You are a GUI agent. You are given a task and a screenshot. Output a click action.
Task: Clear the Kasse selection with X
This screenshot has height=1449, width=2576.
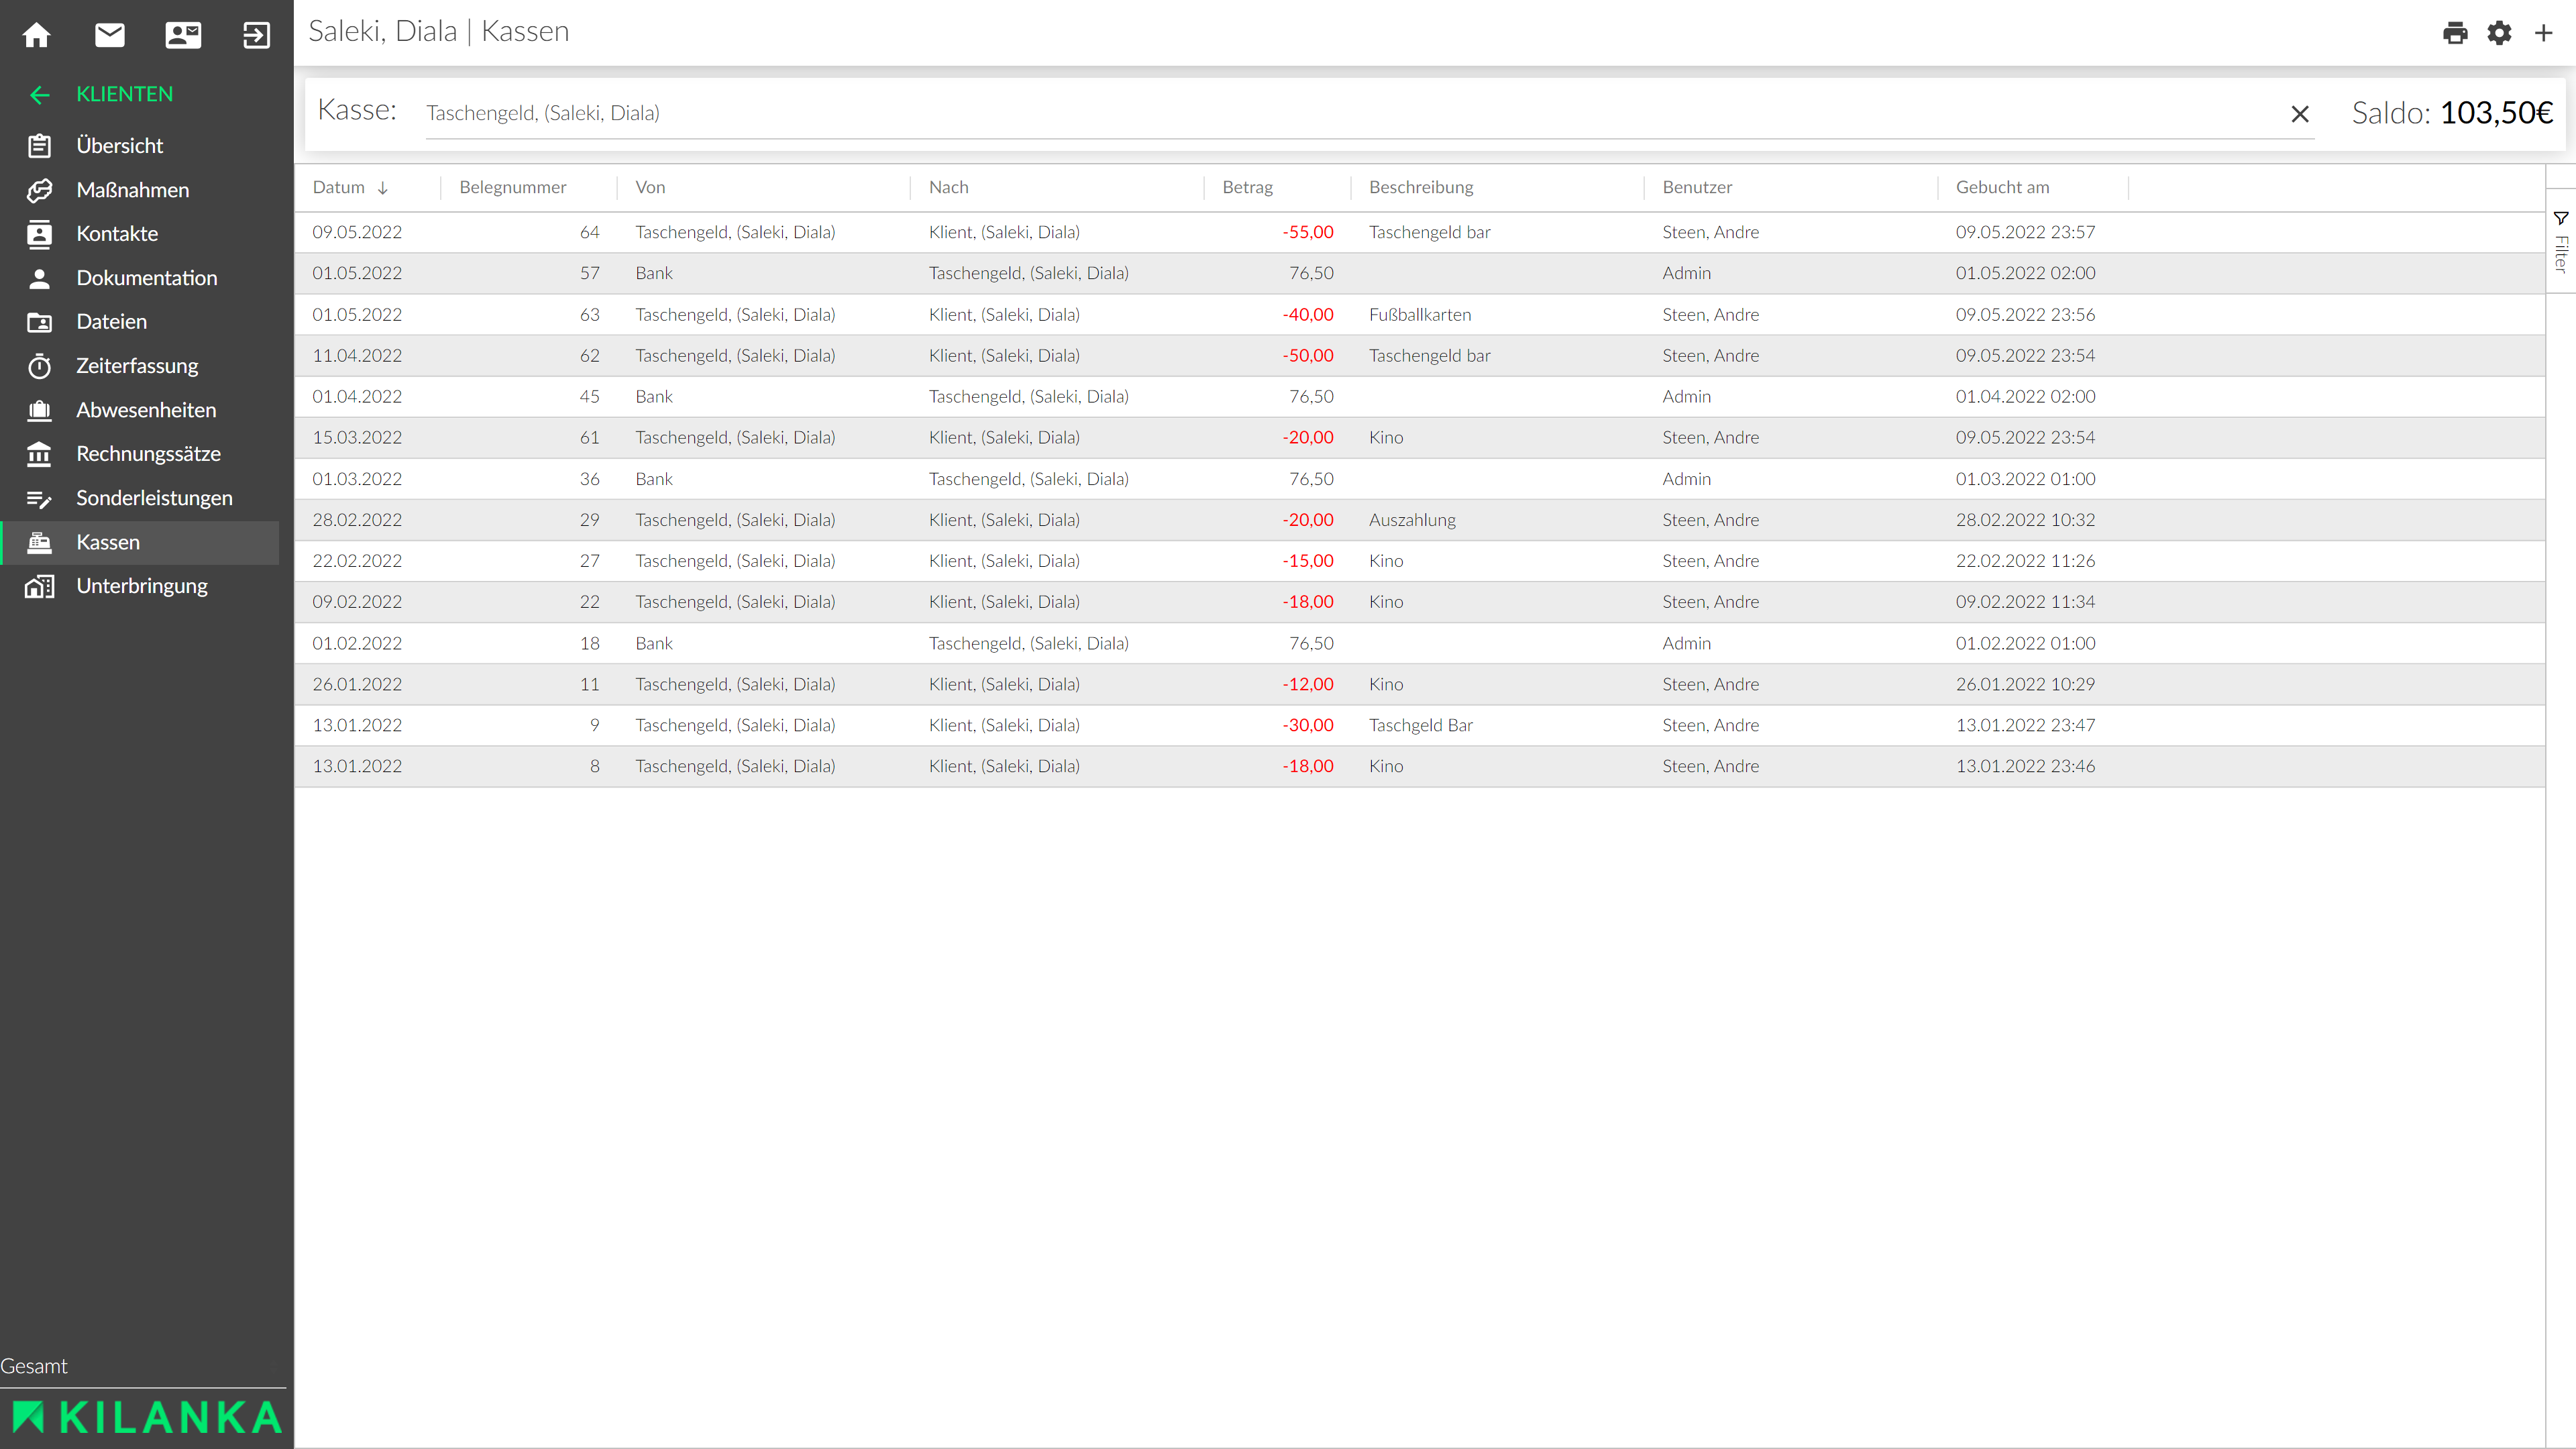pos(2300,114)
